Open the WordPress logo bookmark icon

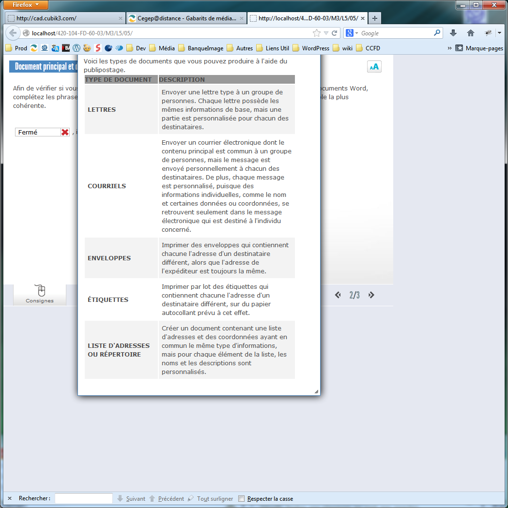[76, 48]
